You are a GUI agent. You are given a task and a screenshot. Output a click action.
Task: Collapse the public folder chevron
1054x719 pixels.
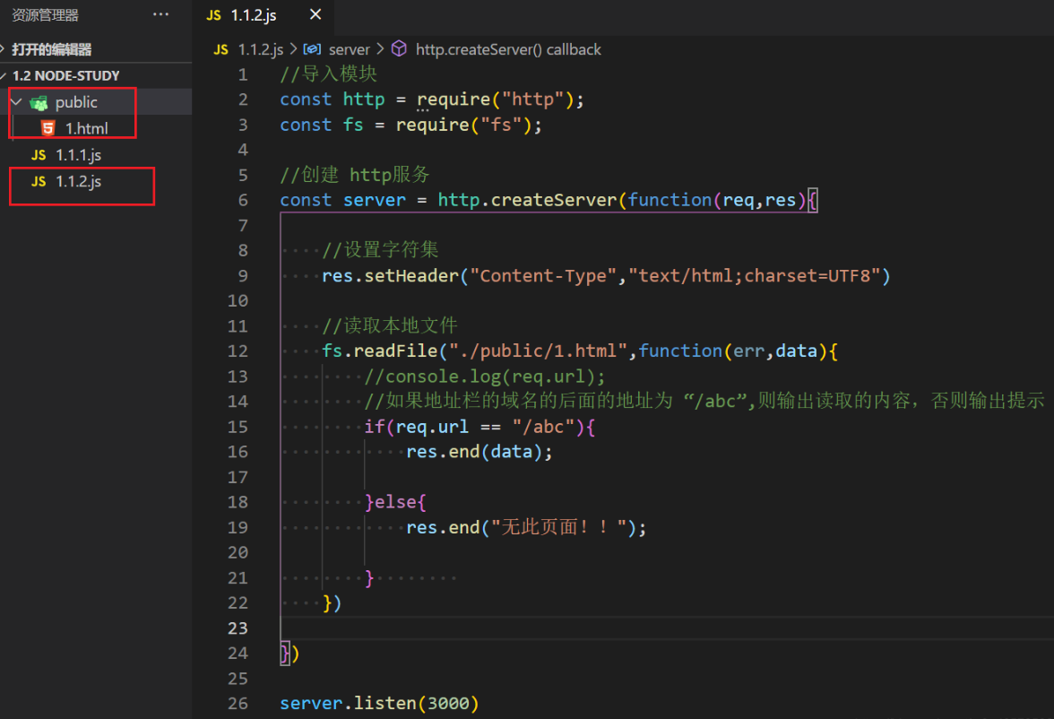[x=16, y=102]
